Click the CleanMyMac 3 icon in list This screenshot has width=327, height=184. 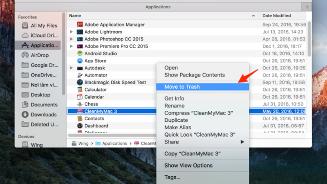tap(80, 111)
